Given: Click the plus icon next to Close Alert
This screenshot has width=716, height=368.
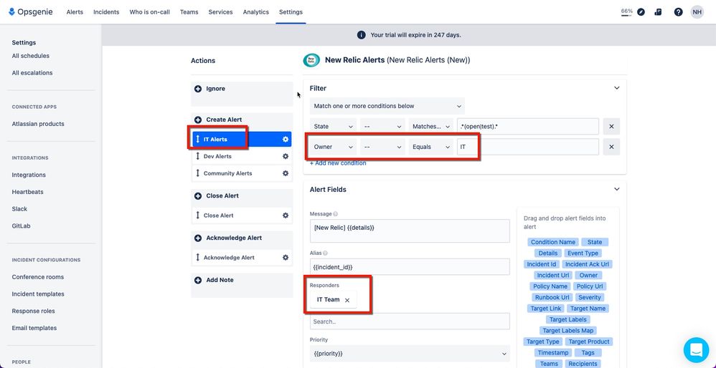Looking at the screenshot, I should [x=198, y=196].
